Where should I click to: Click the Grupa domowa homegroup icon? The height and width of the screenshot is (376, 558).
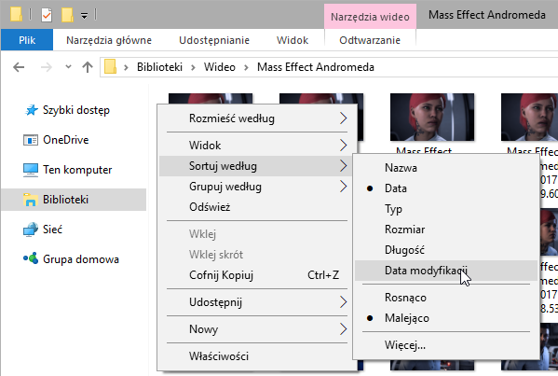[x=31, y=258]
